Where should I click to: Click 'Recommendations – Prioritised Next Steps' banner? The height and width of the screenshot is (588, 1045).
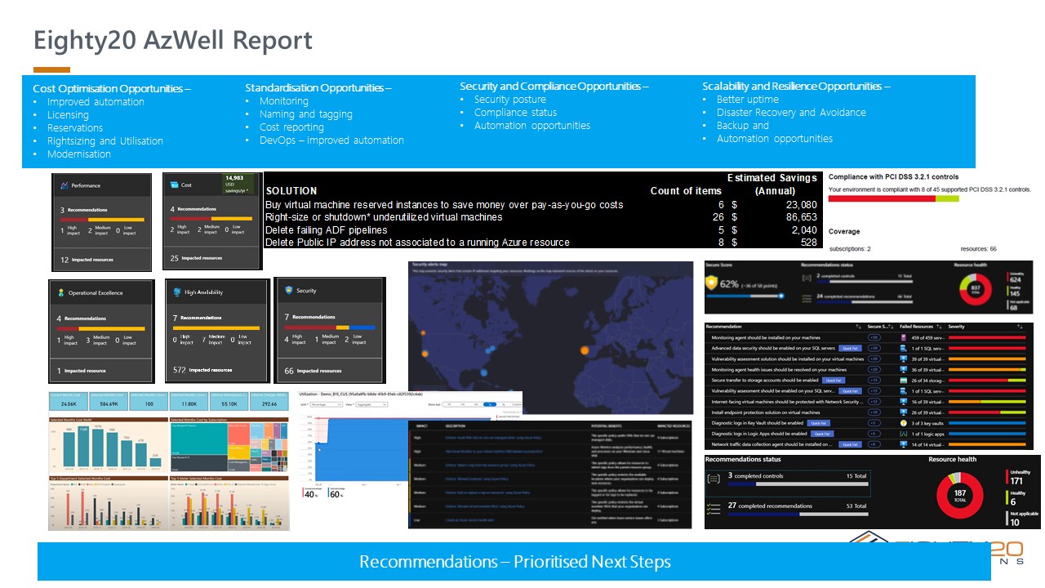[x=514, y=562]
